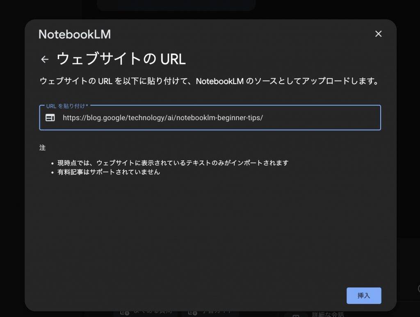Click the upload description sentence under the heading
Viewport: 420px width, 317px height.
tap(209, 81)
